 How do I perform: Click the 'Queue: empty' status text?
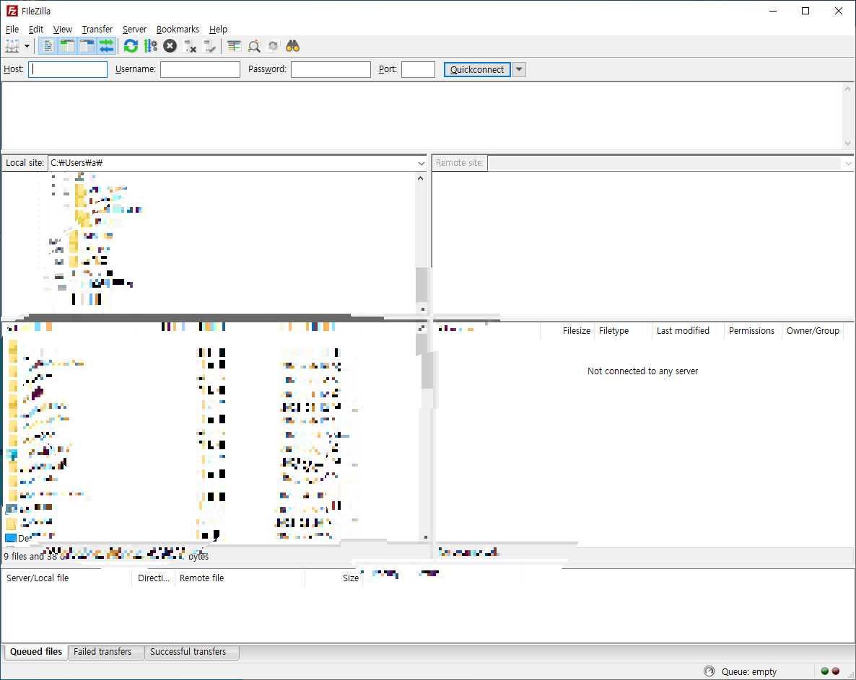(749, 672)
